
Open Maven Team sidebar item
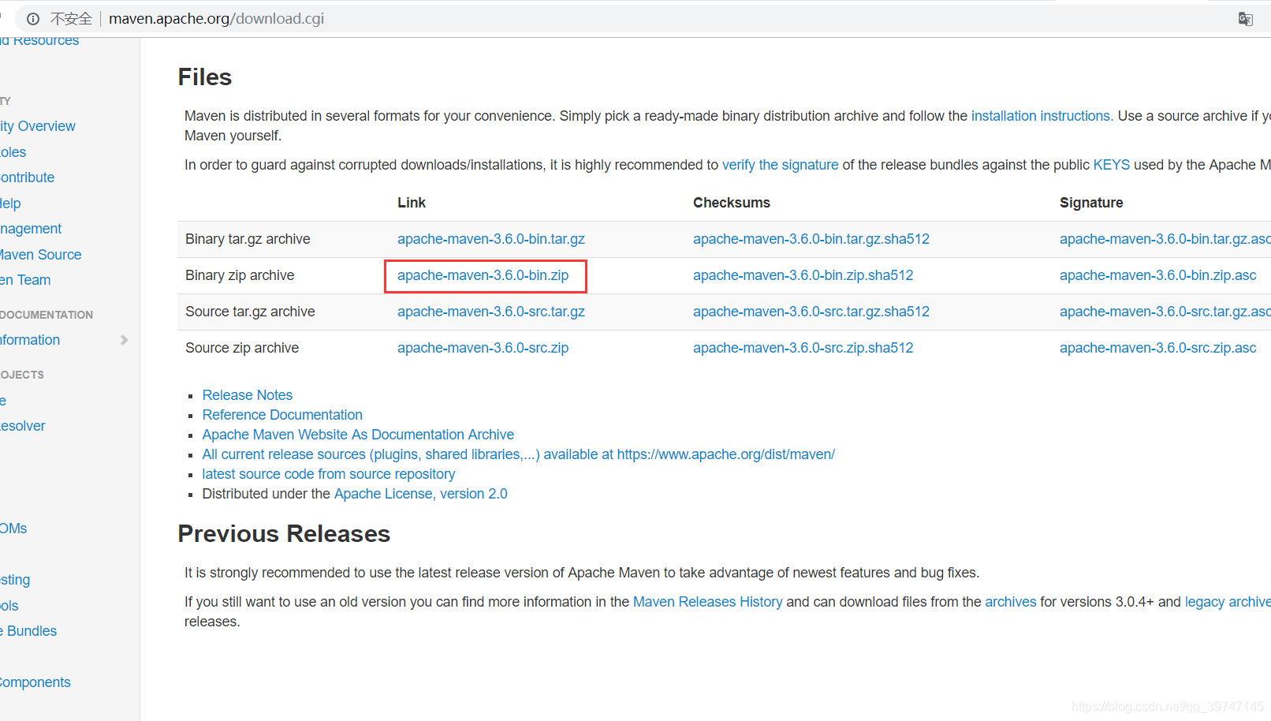tap(25, 280)
